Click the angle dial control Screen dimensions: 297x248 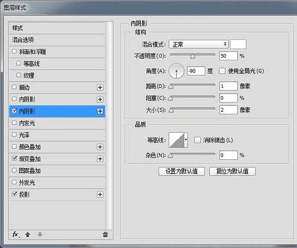[176, 71]
